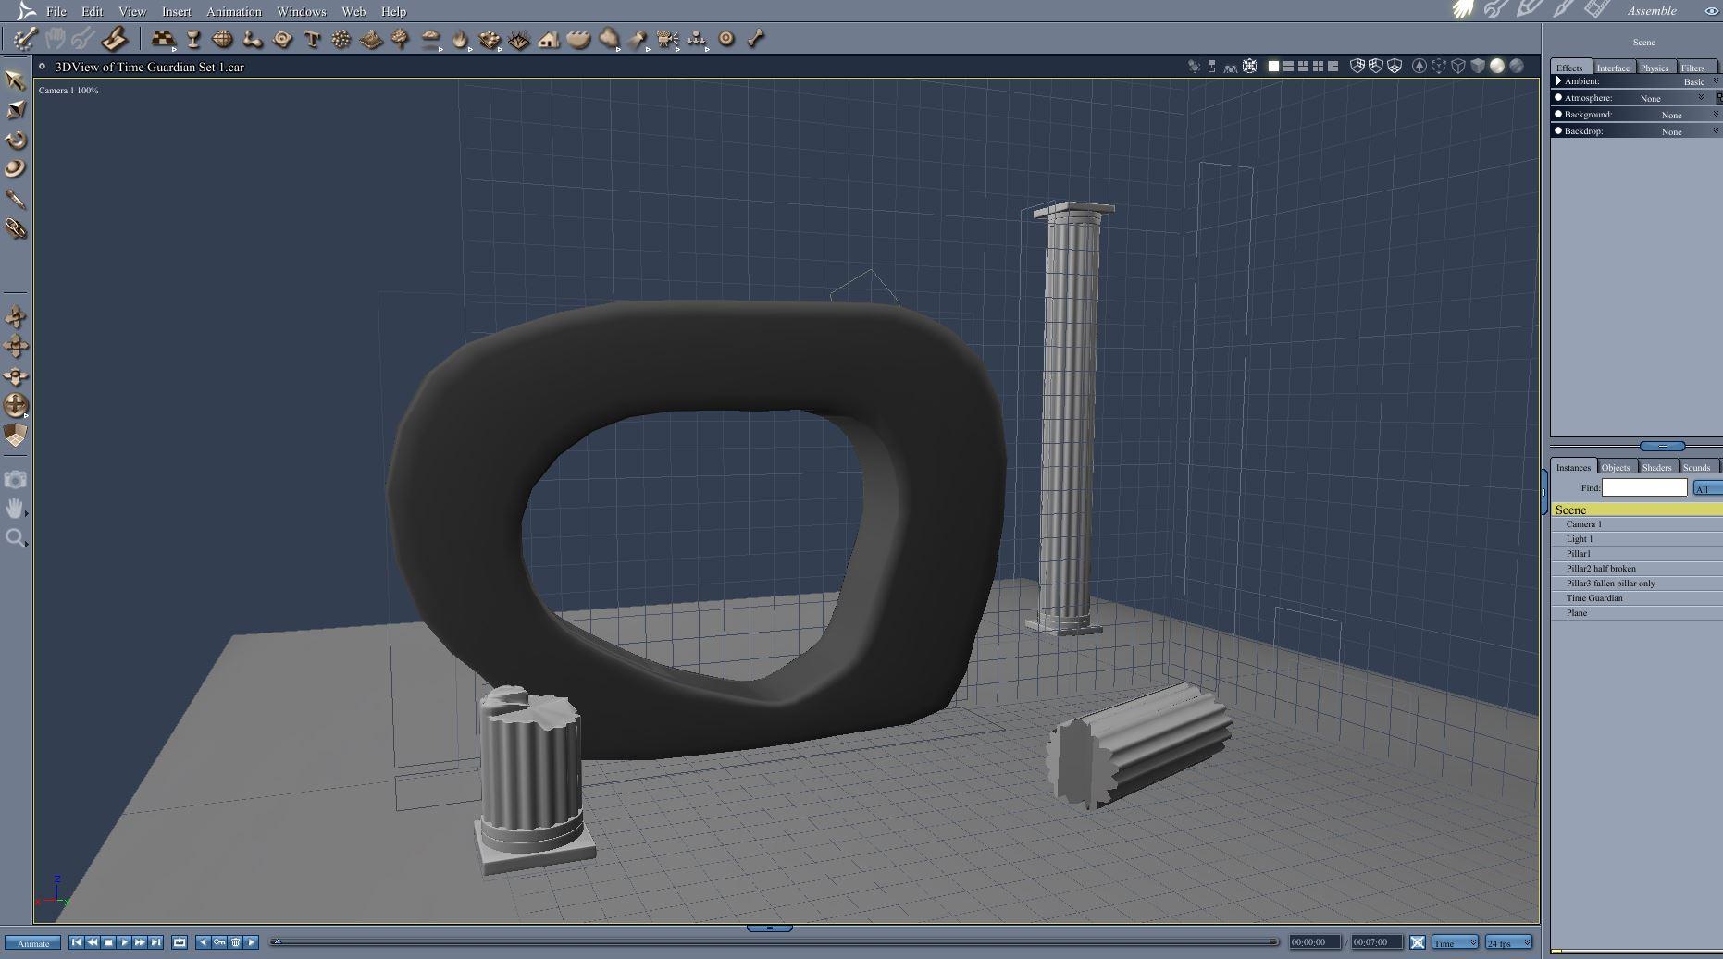1723x959 pixels.
Task: Choose the track camera tool
Action: [x=15, y=346]
